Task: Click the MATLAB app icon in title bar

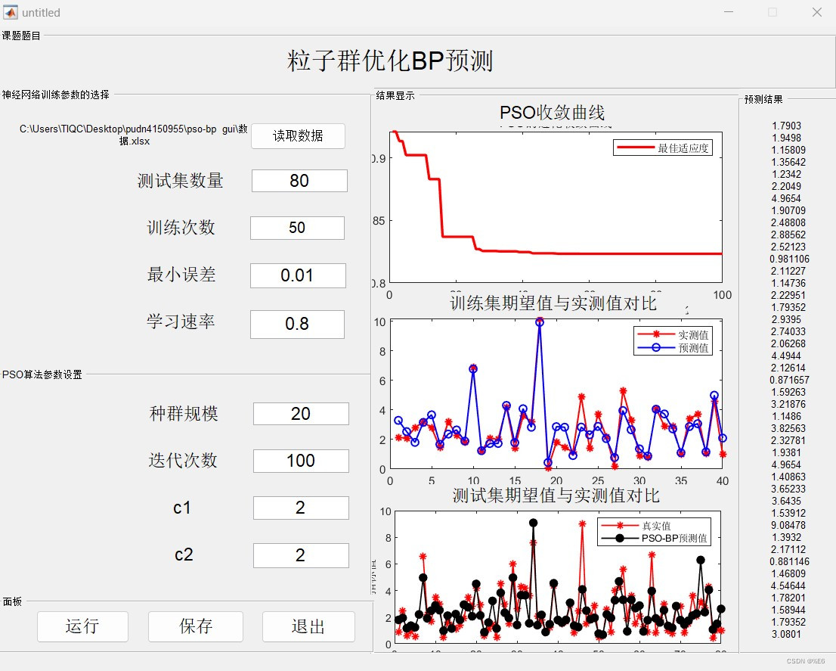Action: [9, 11]
